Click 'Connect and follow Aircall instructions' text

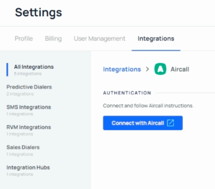(148, 106)
